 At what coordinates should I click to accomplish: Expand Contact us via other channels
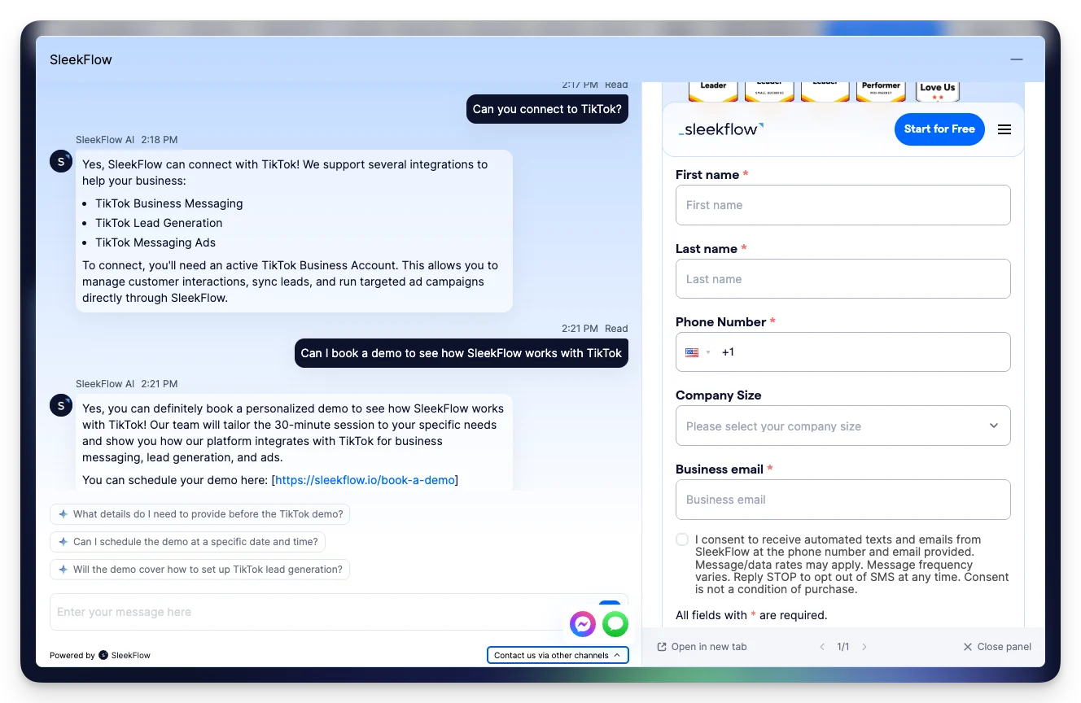(x=558, y=655)
